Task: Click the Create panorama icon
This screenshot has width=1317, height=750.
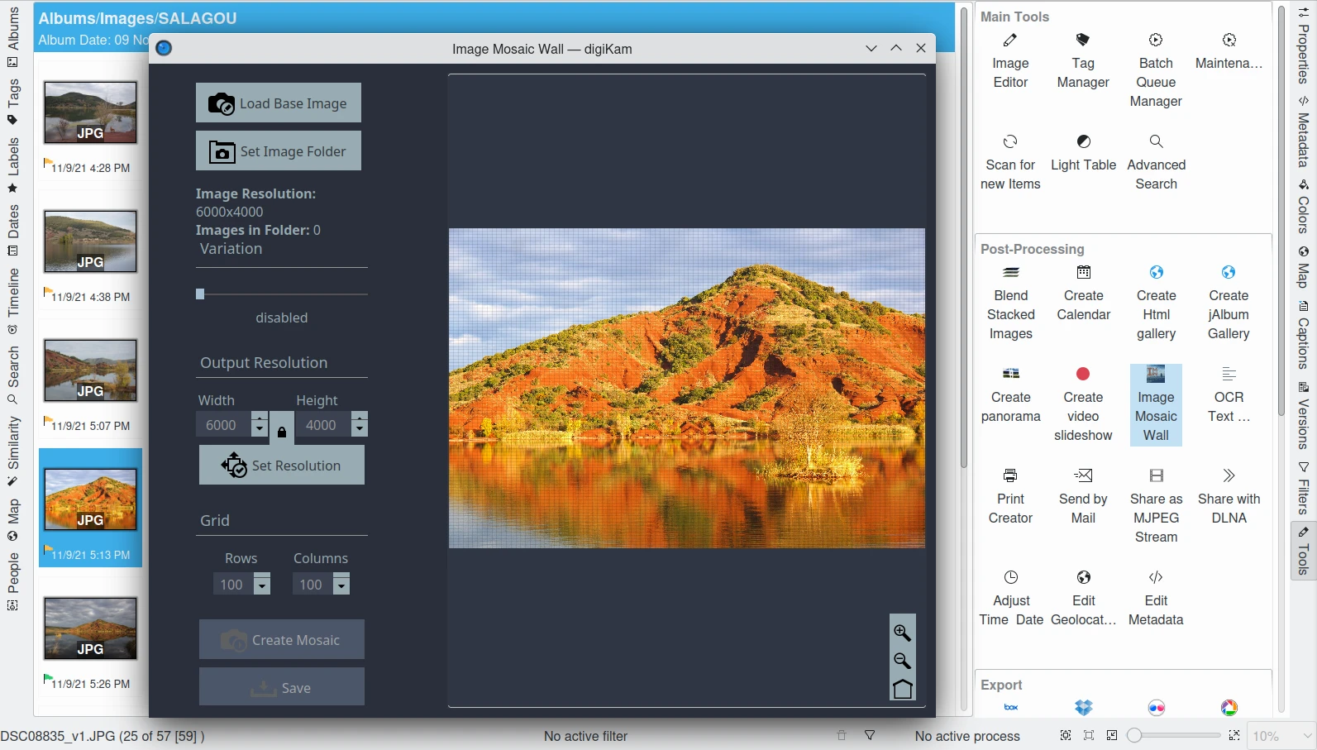Action: pyautogui.click(x=1010, y=394)
